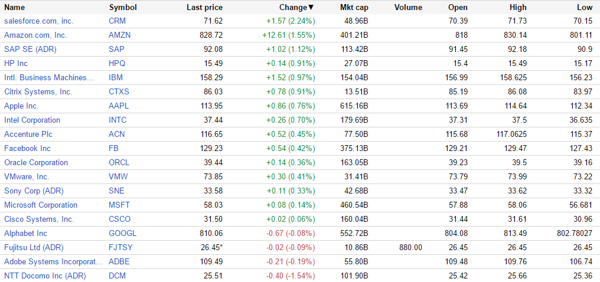600x282 pixels.
Task: Open the salesforce.com, inc. link
Action: (38, 21)
